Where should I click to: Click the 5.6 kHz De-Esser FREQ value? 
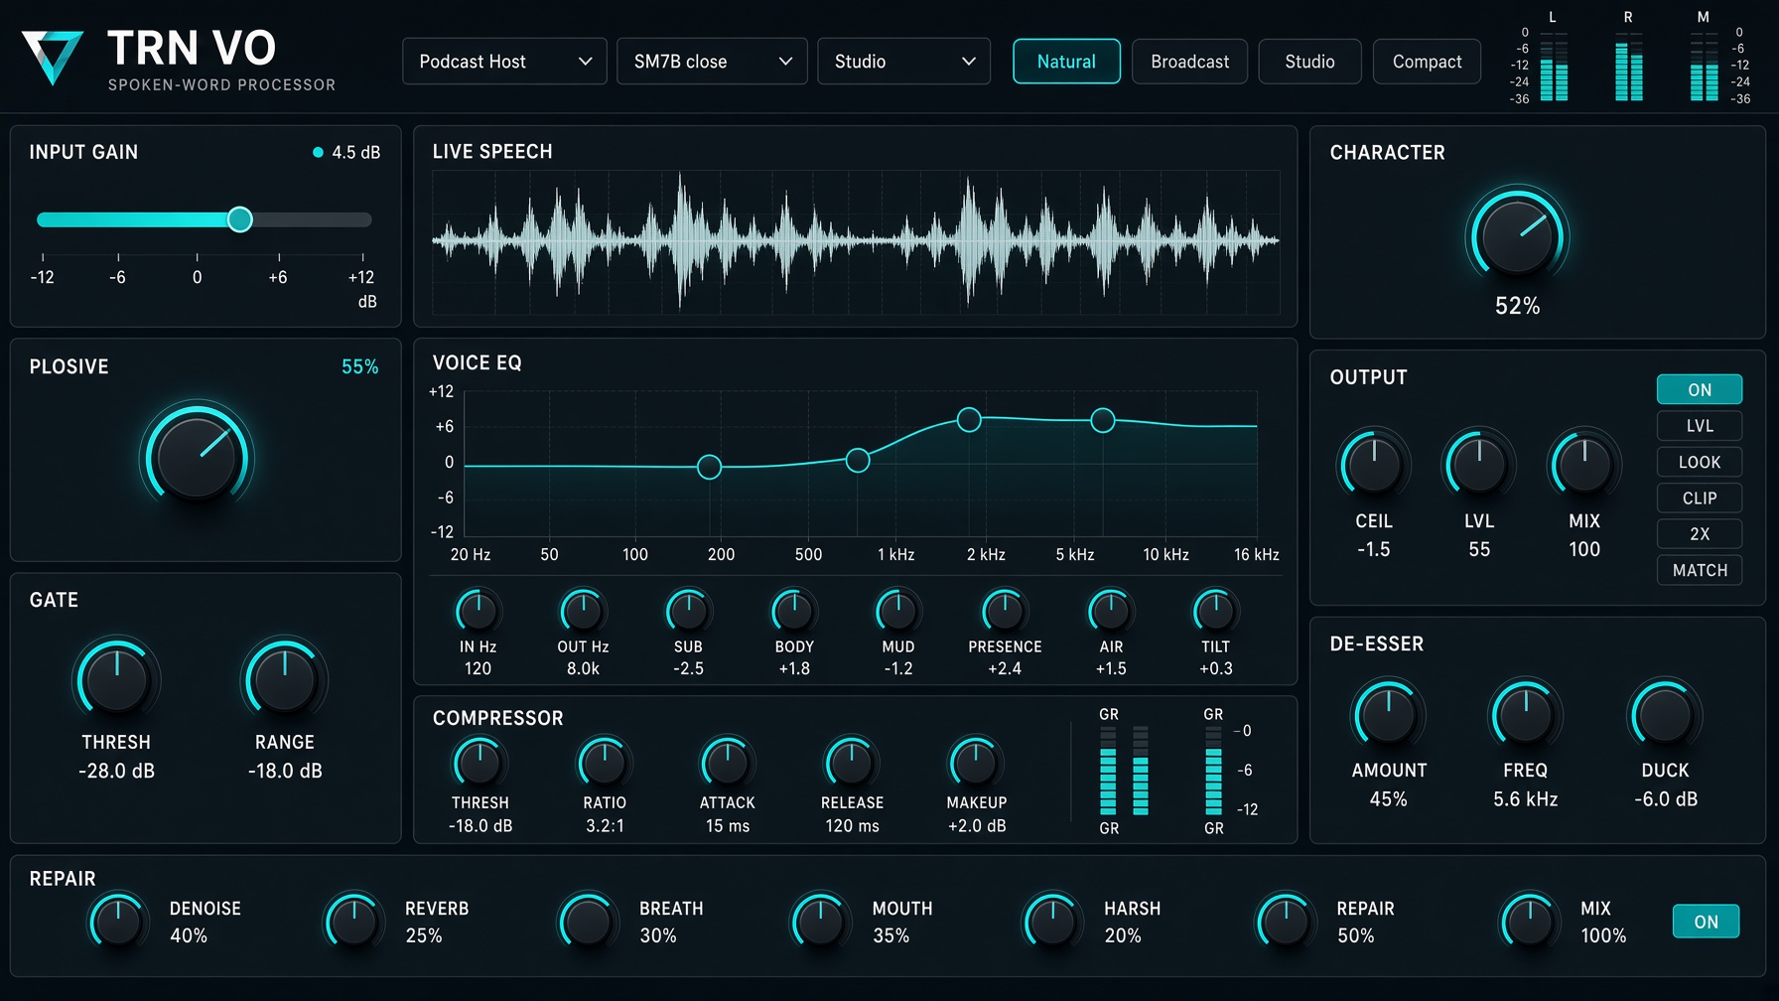1525,799
